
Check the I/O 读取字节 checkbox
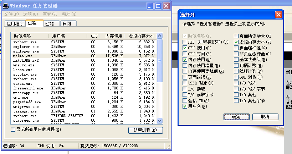(x=185, y=94)
